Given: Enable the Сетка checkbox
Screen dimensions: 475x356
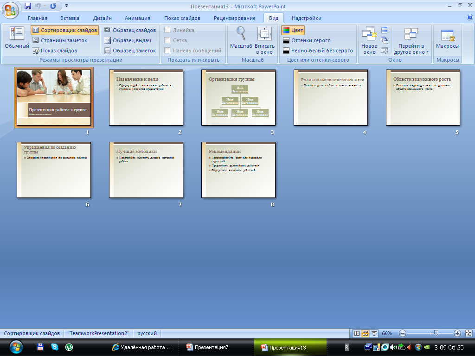Looking at the screenshot, I should pyautogui.click(x=167, y=40).
